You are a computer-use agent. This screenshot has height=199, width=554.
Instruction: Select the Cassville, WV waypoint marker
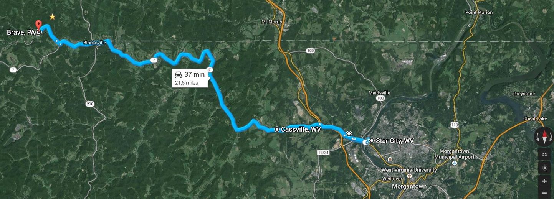coord(277,129)
